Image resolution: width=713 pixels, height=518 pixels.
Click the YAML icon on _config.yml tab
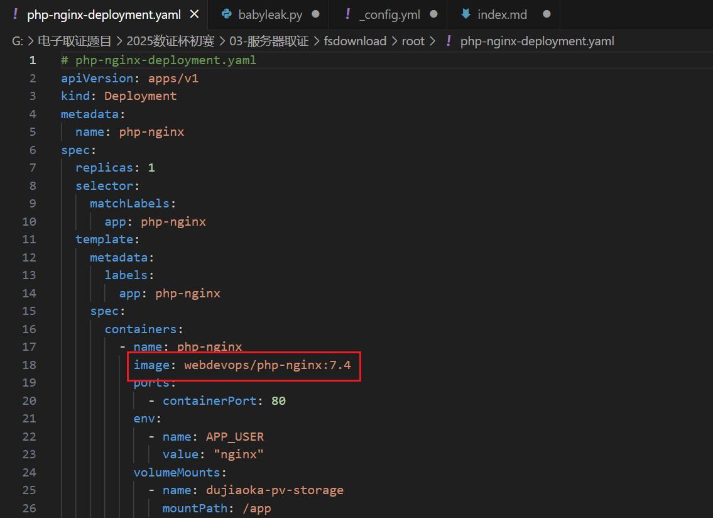pos(348,14)
